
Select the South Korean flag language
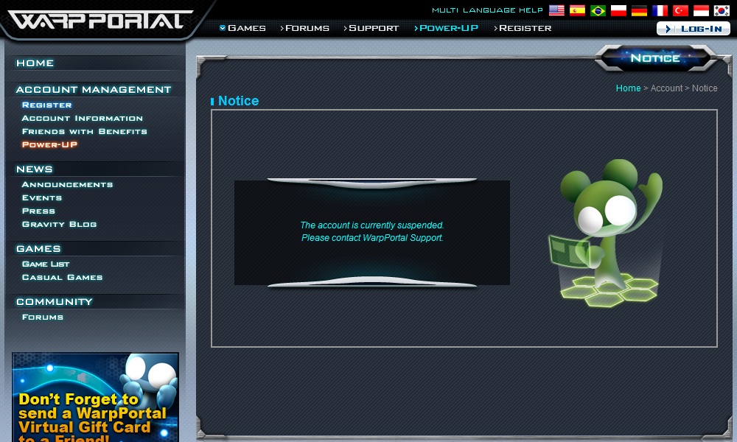point(722,10)
